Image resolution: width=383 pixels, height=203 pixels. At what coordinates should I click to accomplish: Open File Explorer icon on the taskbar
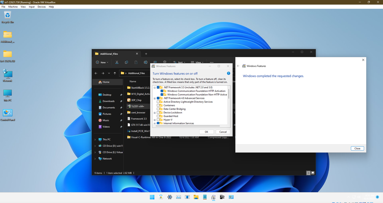click(x=196, y=197)
